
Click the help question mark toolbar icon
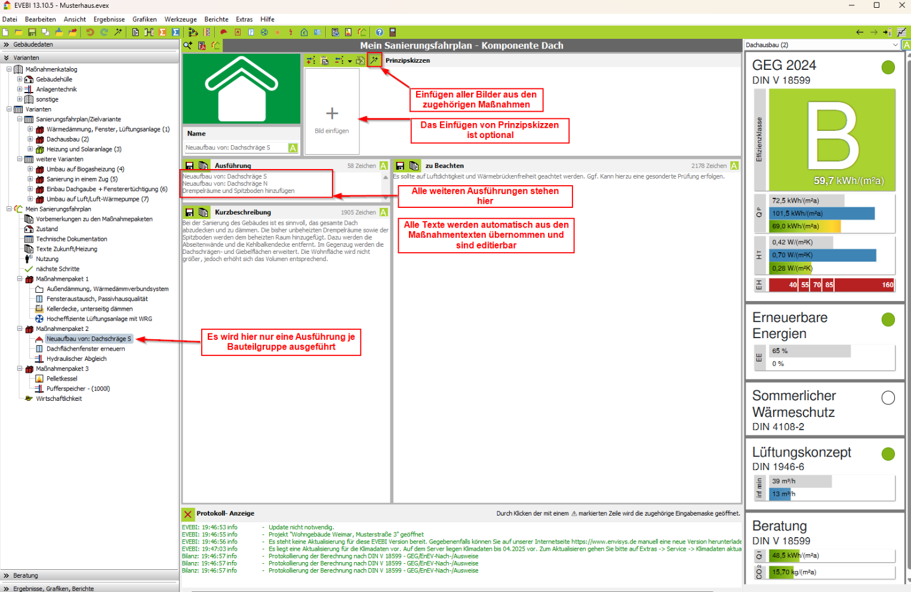click(379, 32)
